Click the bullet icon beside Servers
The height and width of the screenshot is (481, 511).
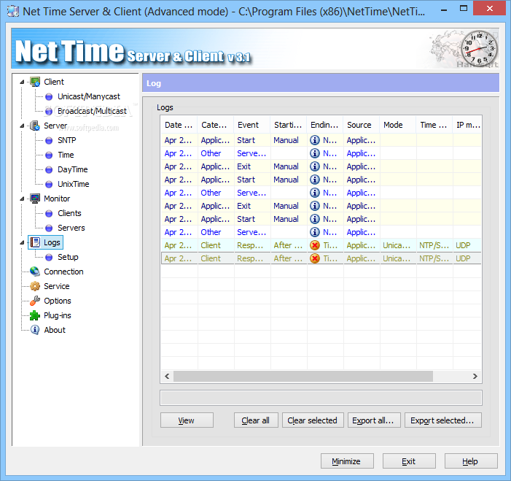click(x=49, y=228)
